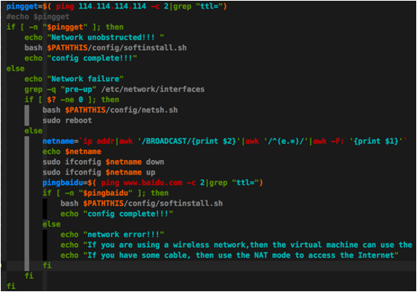This screenshot has height=292, width=417.
Task: Click the top-level 'else' keyword
Action: 15,69
